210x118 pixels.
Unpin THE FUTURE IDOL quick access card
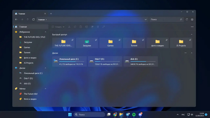click(x=73, y=40)
